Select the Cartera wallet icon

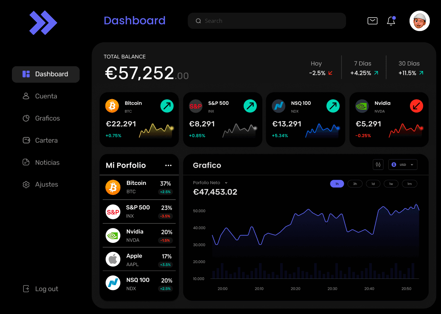pyautogui.click(x=26, y=140)
